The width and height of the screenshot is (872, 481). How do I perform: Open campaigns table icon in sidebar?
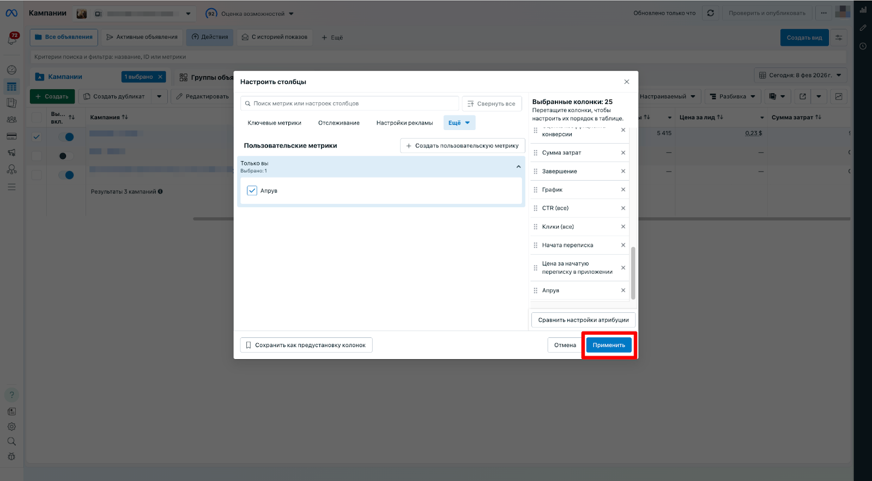[x=11, y=87]
